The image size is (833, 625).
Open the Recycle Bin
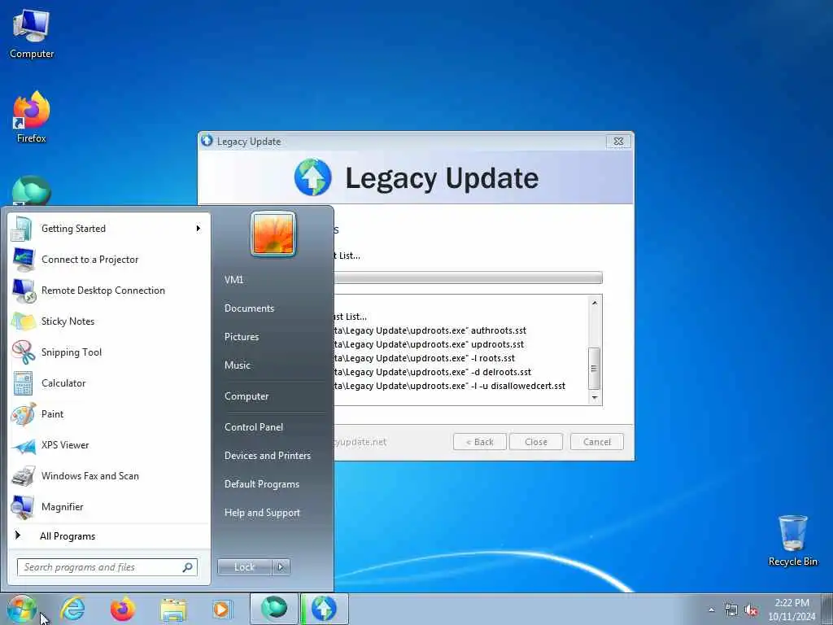click(792, 540)
